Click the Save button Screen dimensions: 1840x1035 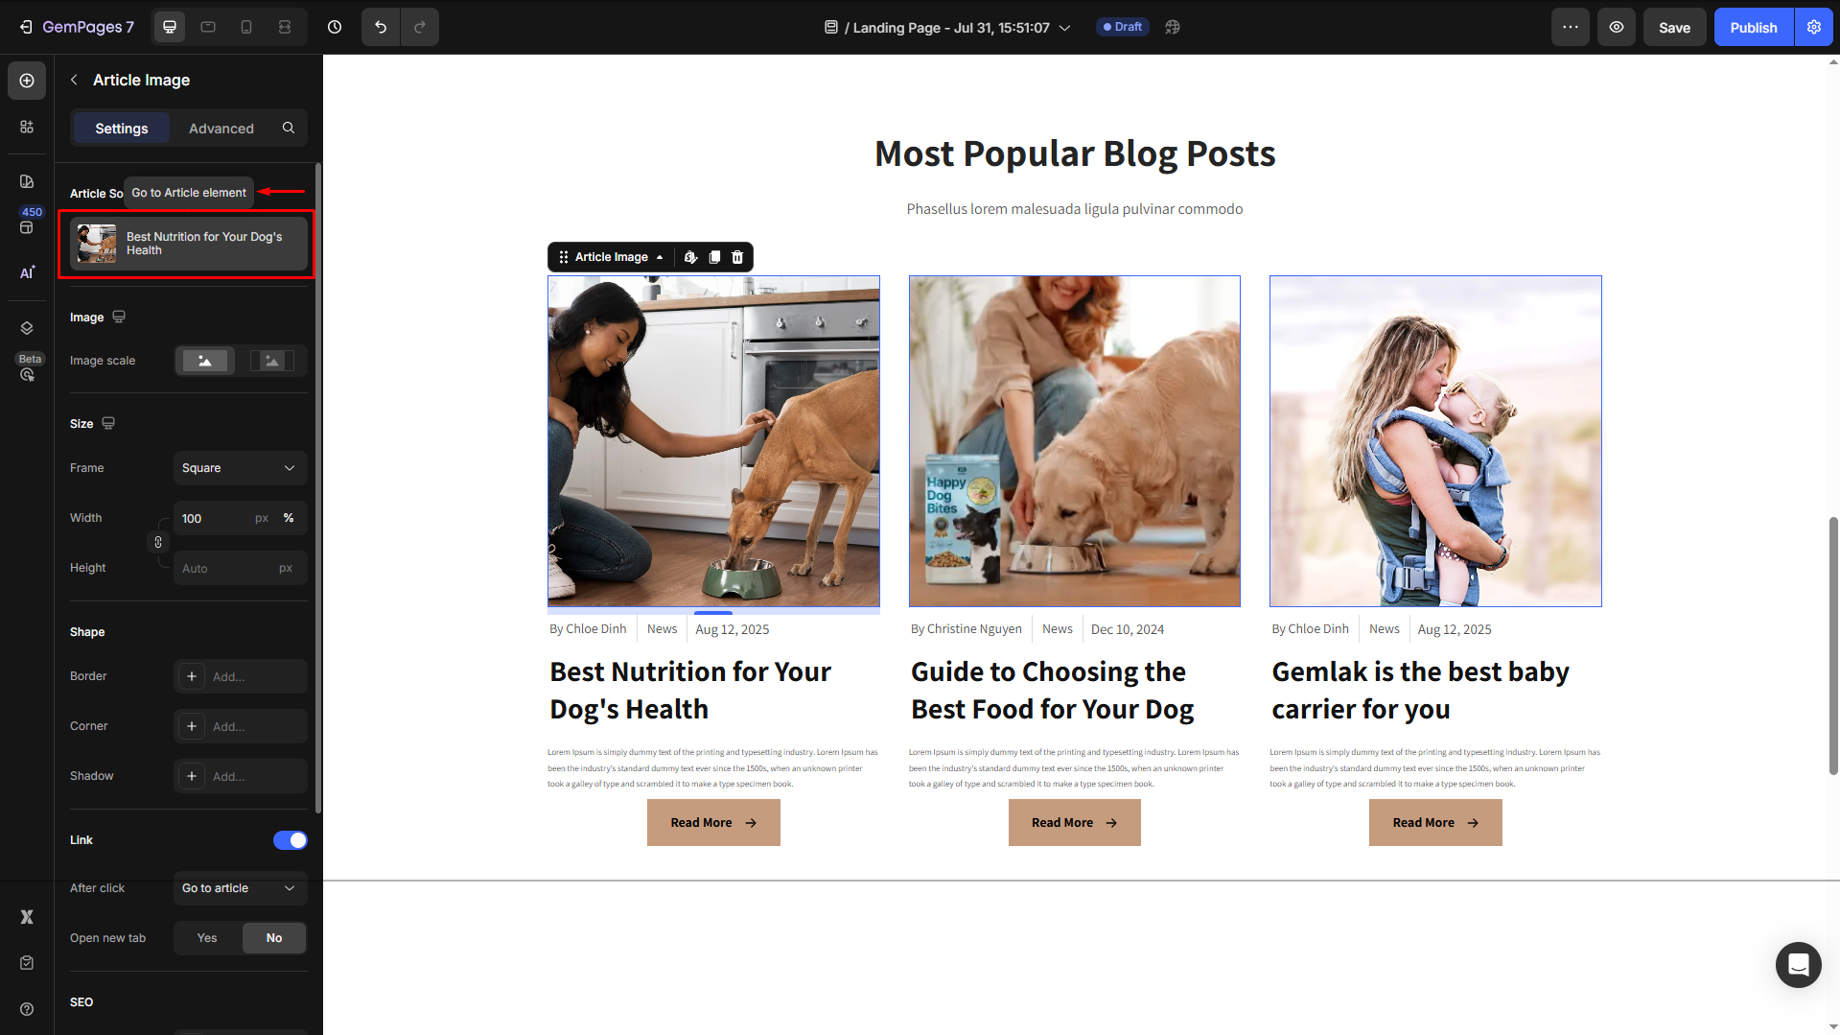(1675, 27)
